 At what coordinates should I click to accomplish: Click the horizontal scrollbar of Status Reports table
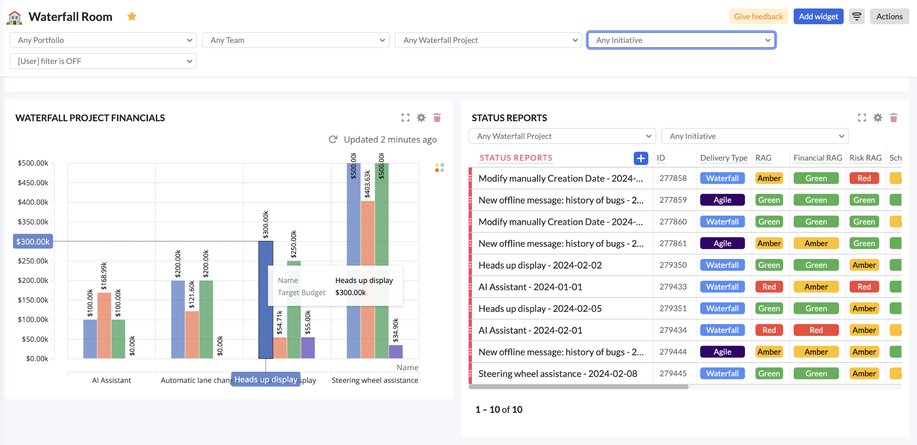tap(578, 387)
